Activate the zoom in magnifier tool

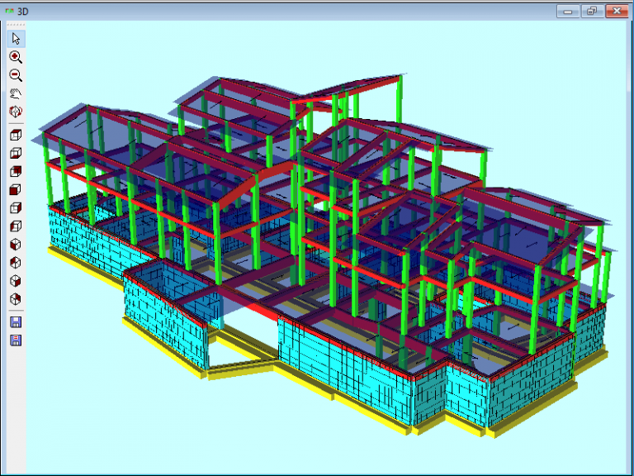16,57
